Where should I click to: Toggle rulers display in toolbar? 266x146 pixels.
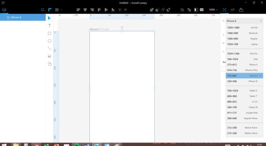tap(50, 10)
